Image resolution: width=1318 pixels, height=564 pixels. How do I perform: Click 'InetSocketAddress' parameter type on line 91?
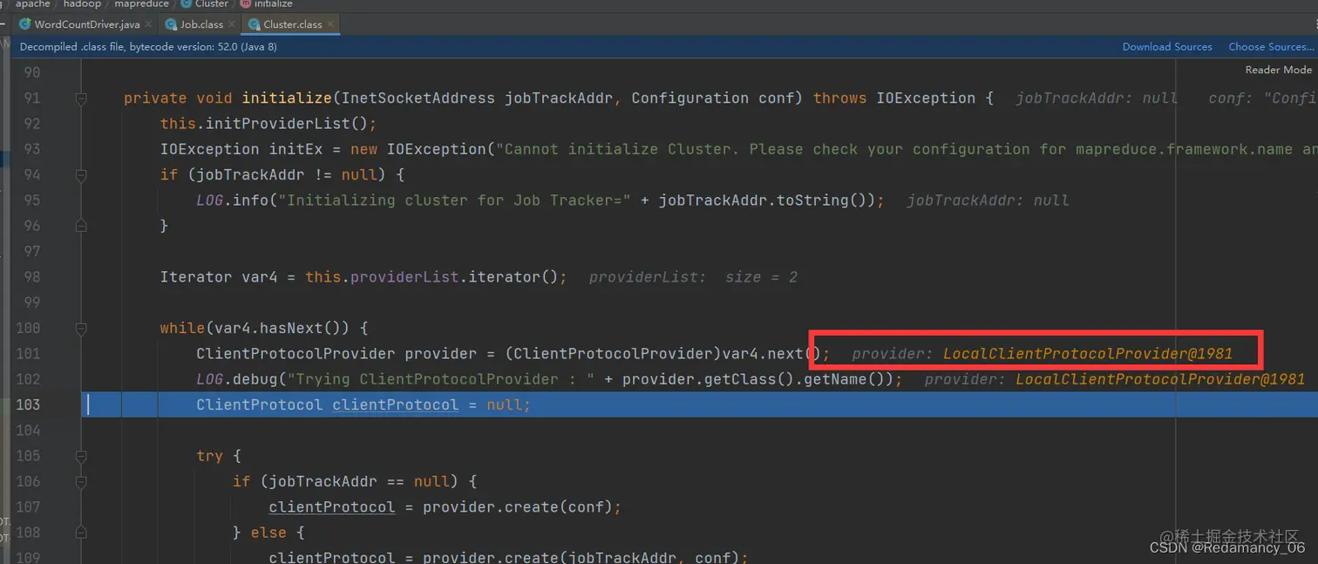pos(418,99)
